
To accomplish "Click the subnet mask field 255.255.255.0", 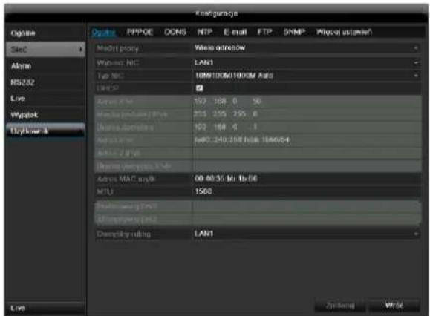I will [x=307, y=114].
